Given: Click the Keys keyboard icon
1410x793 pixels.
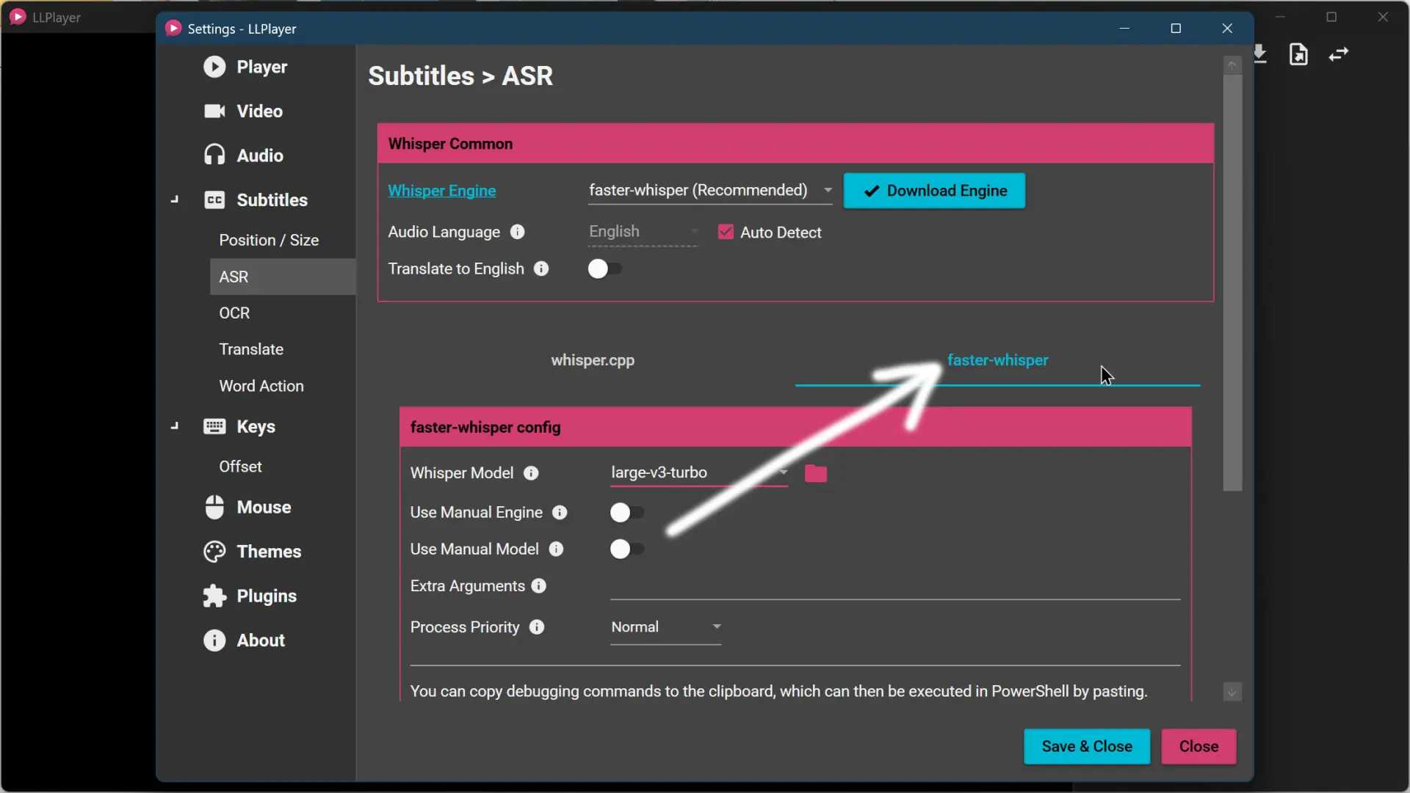Looking at the screenshot, I should click(x=214, y=426).
